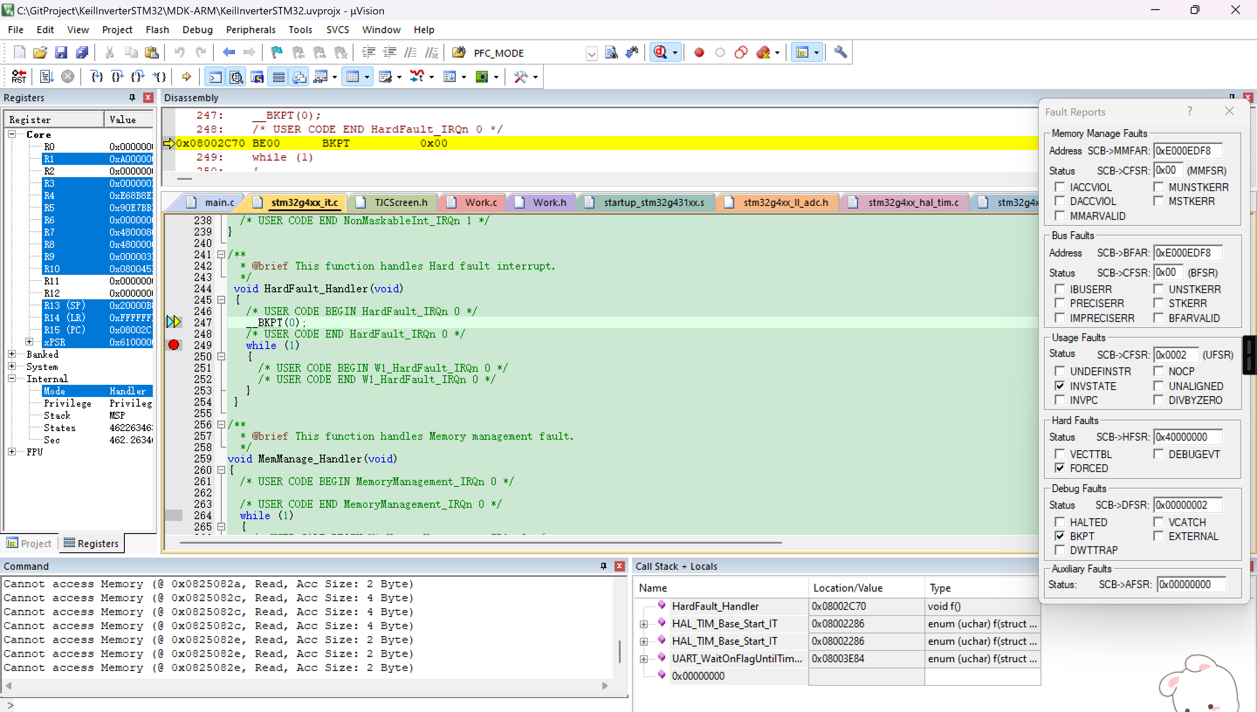
Task: Click the Insert/Remove Breakpoint red dot icon
Action: pyautogui.click(x=699, y=52)
